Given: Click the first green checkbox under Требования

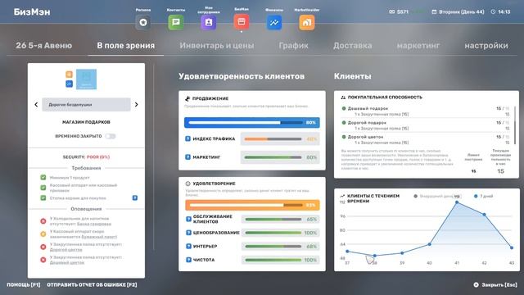Looking at the screenshot, I should [43, 177].
